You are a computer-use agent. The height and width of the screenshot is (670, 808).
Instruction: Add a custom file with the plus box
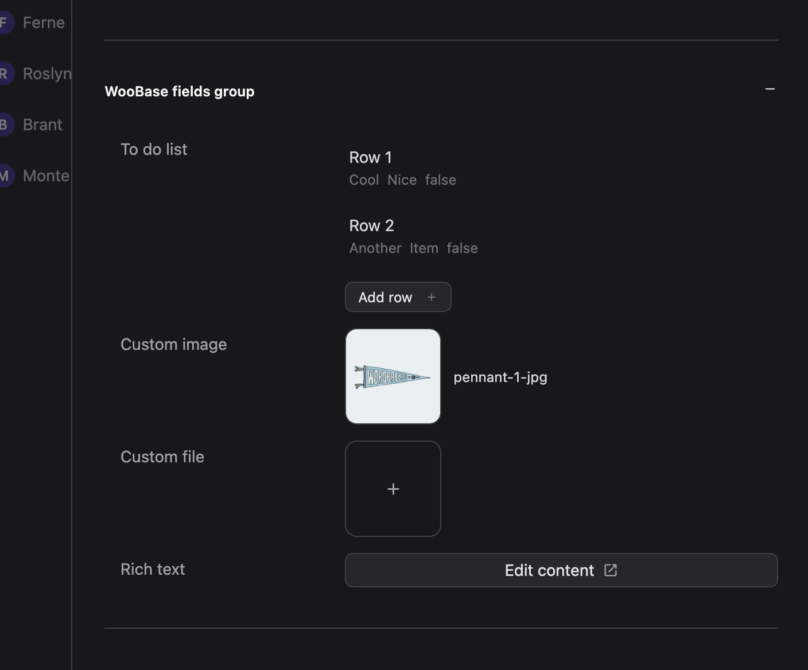[x=393, y=489]
